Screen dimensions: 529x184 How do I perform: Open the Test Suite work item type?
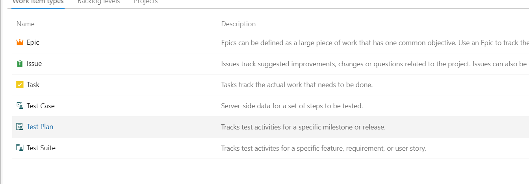tap(41, 148)
